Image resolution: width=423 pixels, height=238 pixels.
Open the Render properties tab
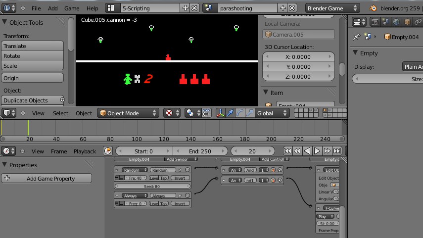(375, 22)
